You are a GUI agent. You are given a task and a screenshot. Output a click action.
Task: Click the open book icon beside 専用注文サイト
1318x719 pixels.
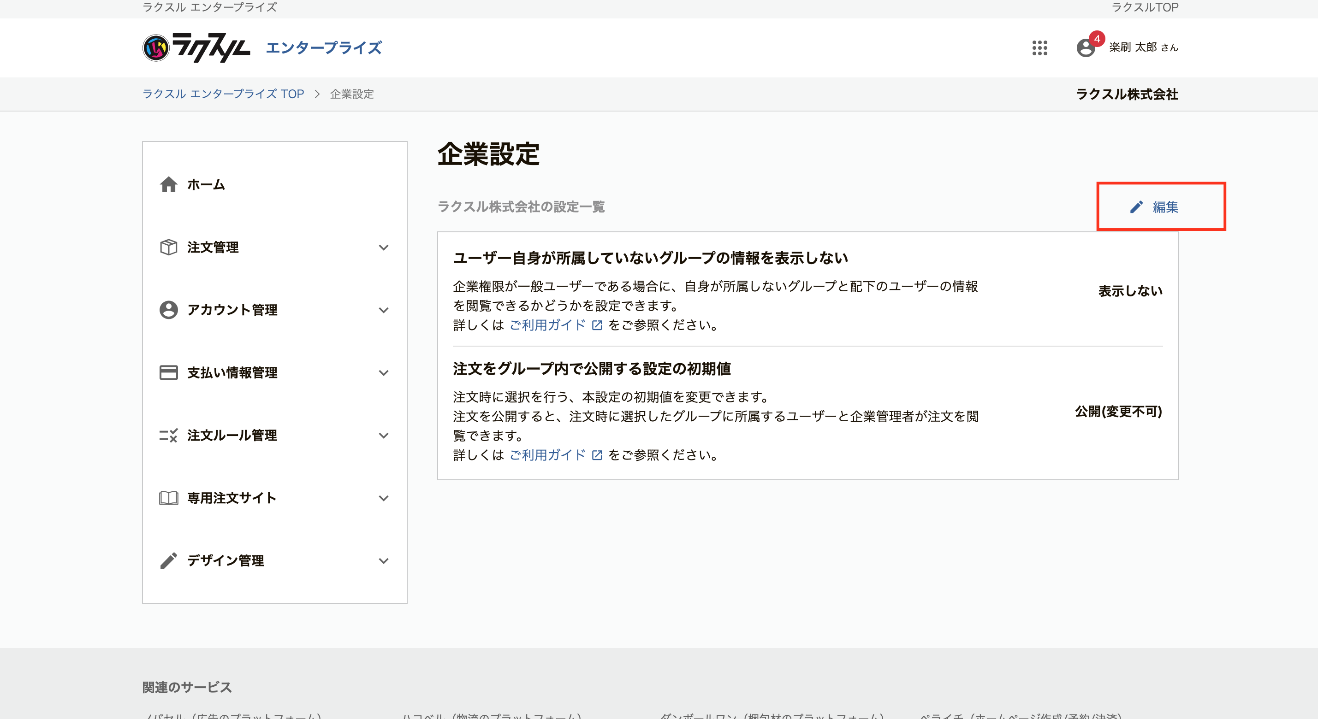[x=168, y=498]
